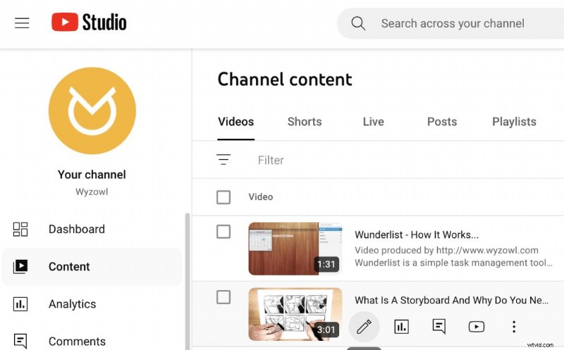Click What Is A Storyboard video title
Viewport: 564px width, 350px height.
tap(451, 300)
